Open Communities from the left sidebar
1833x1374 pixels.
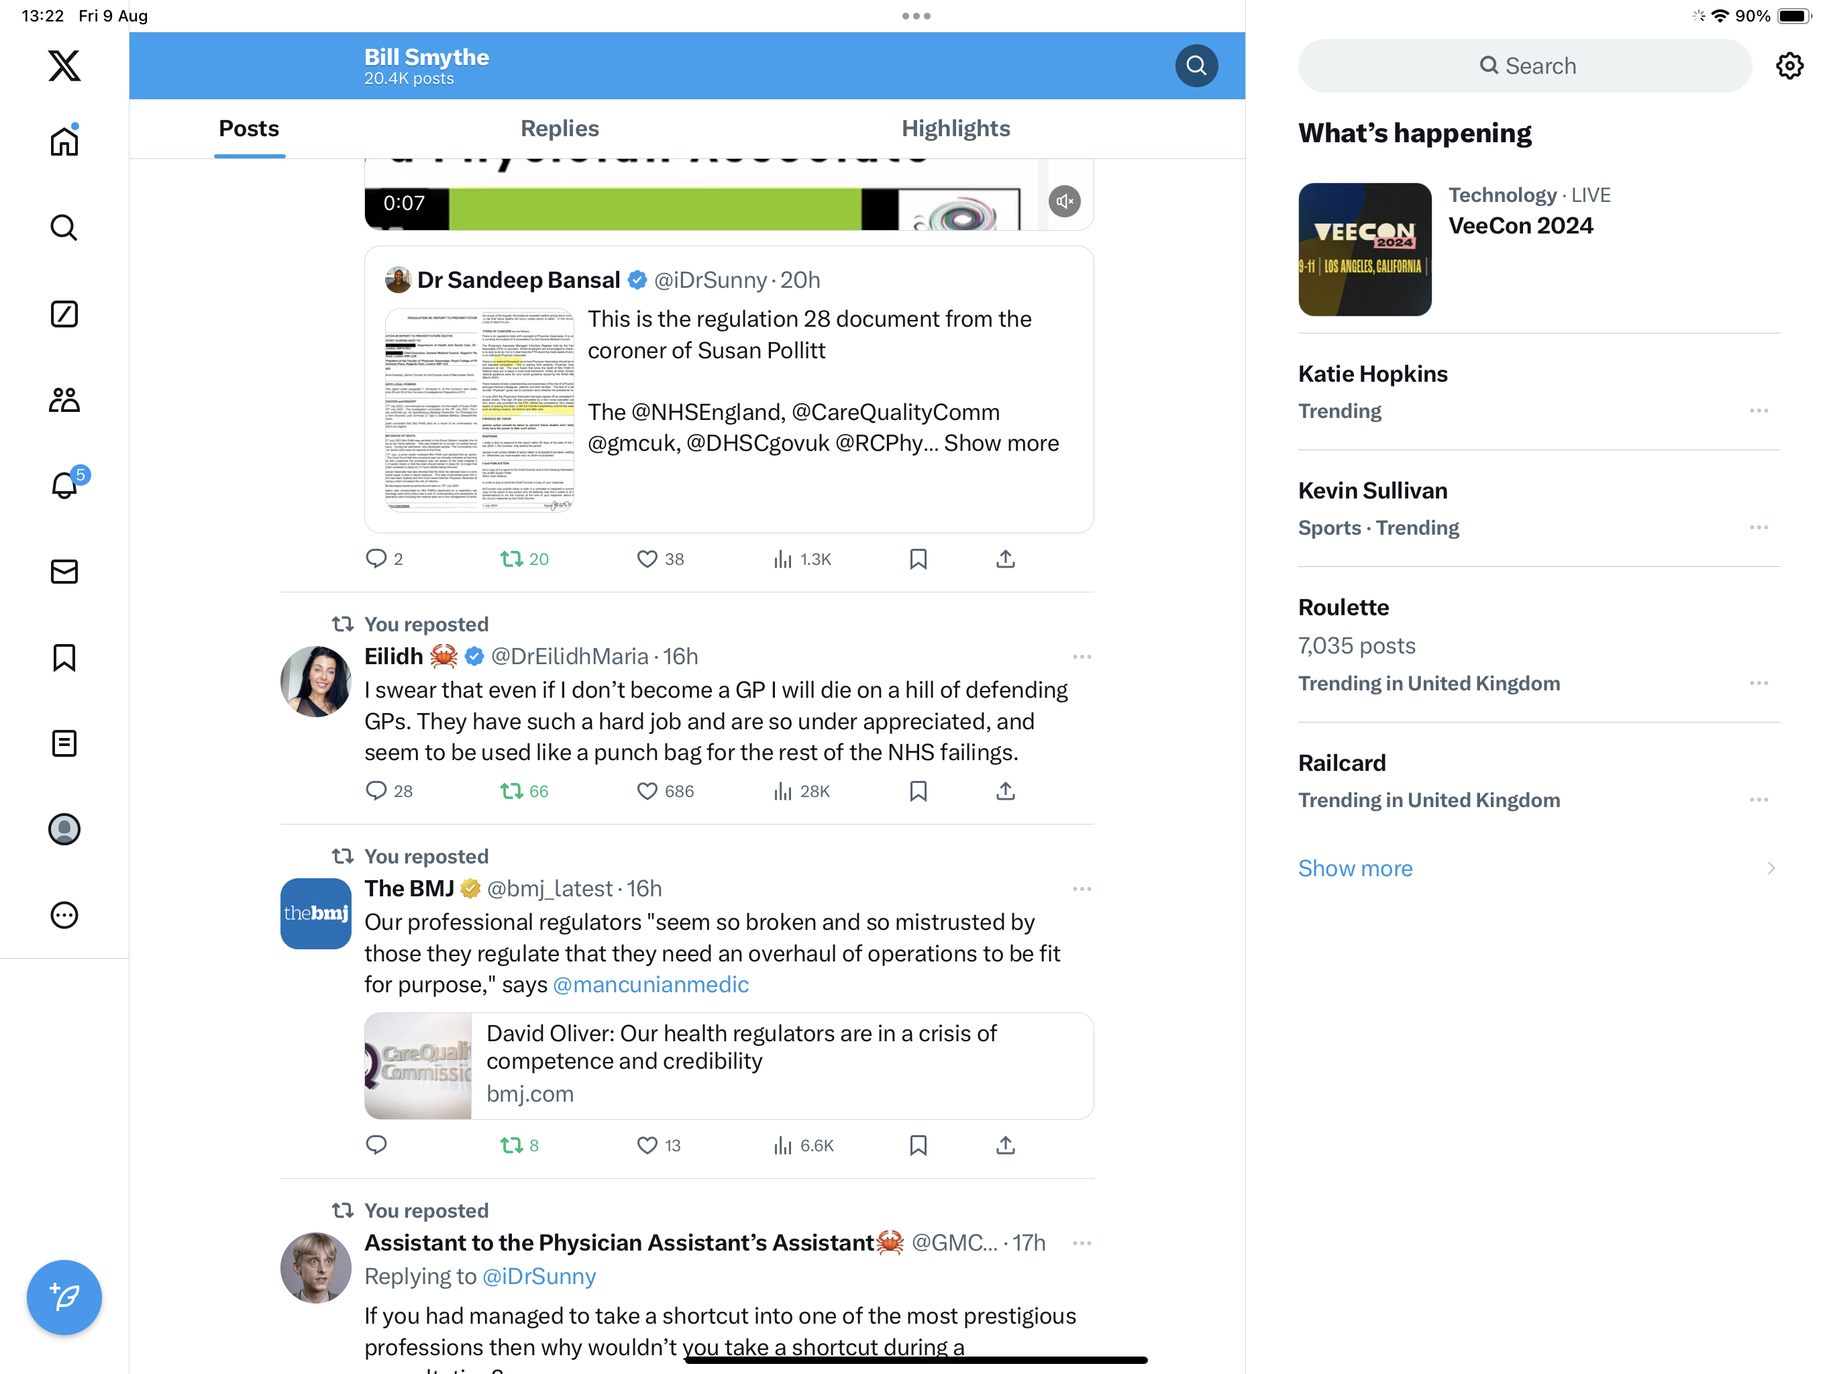64,401
